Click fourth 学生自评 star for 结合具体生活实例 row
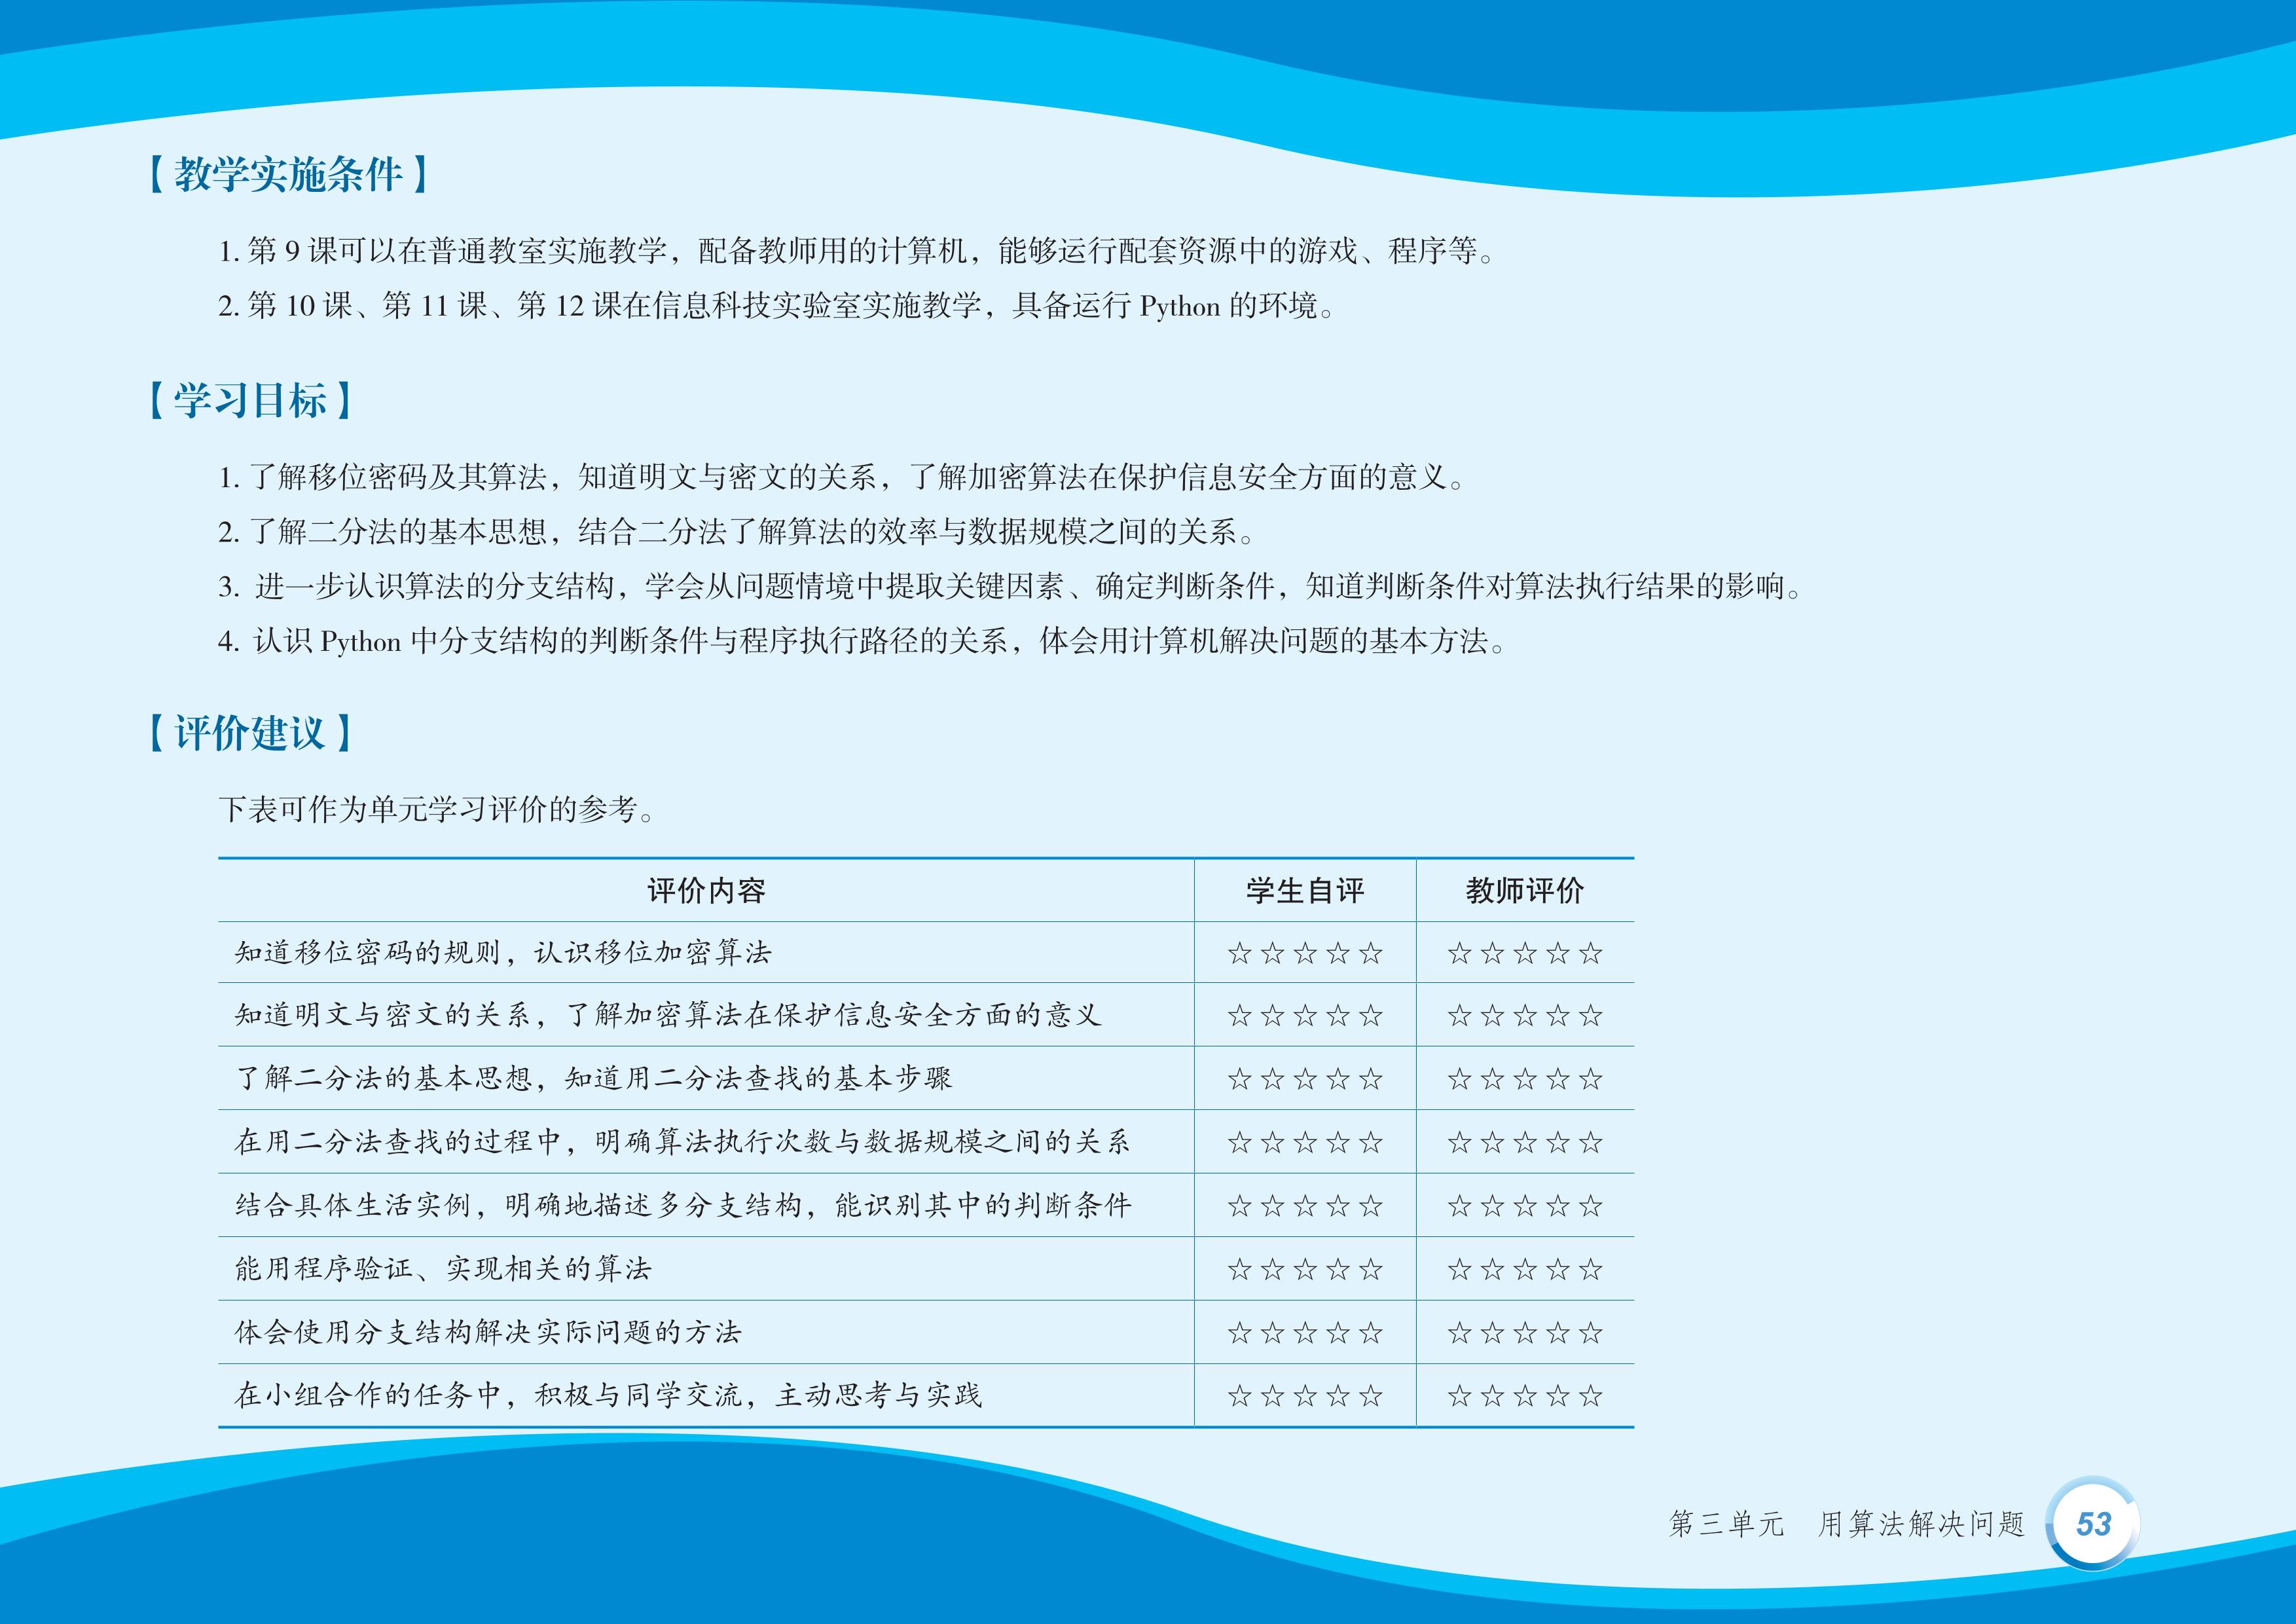2296x1624 pixels. (1338, 1206)
